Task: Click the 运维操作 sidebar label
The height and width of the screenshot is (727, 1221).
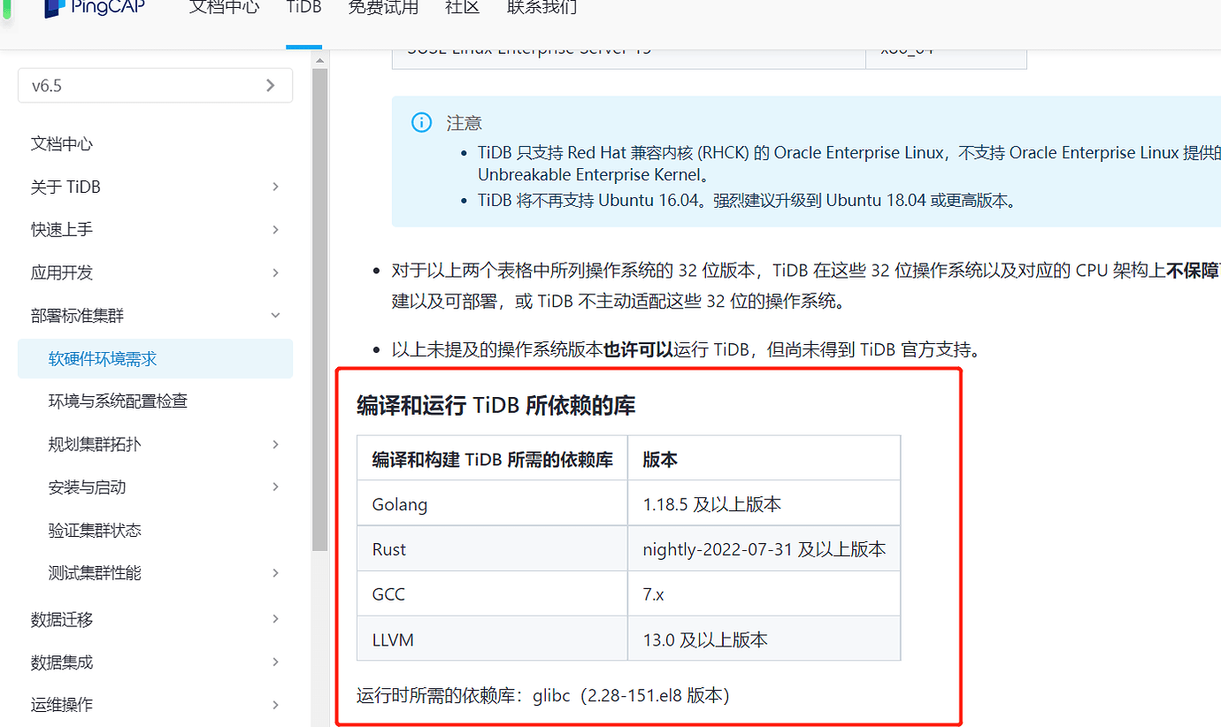Action: 62,705
